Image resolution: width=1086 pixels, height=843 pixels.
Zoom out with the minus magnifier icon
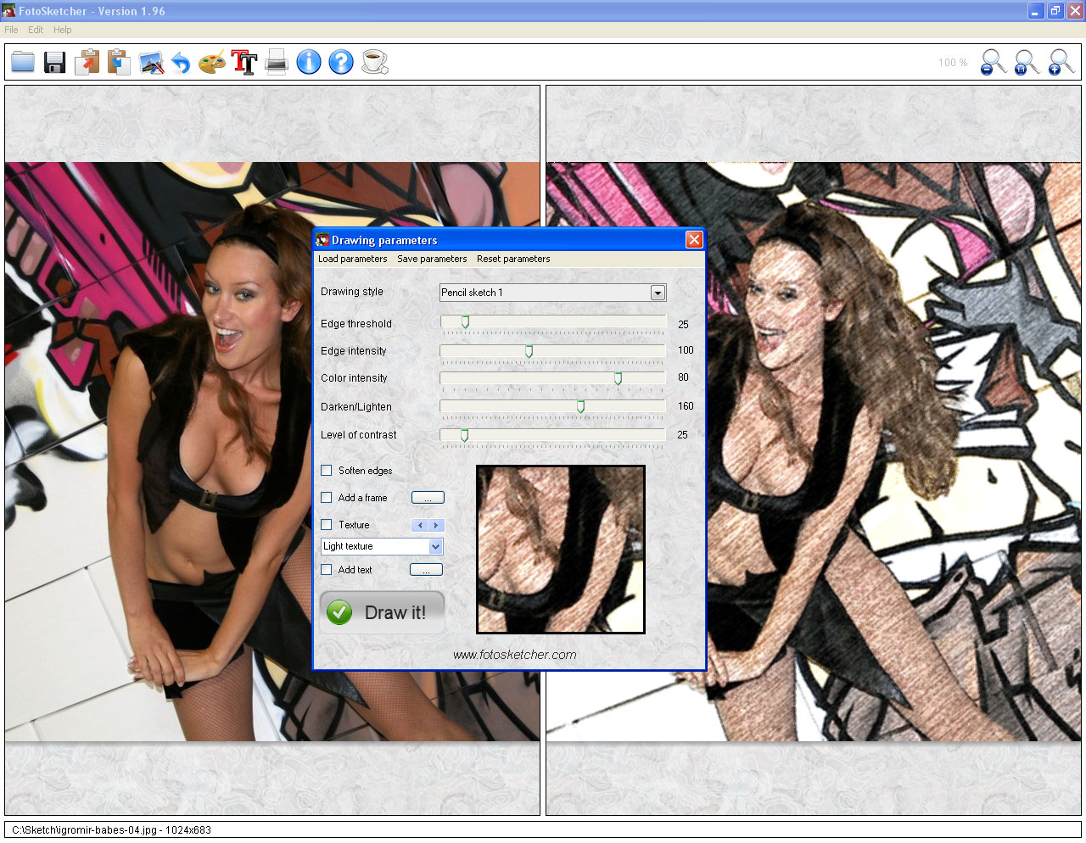[x=993, y=62]
